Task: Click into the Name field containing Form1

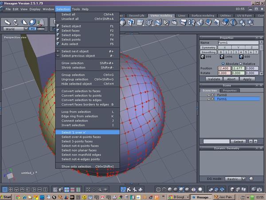Action: [238, 43]
